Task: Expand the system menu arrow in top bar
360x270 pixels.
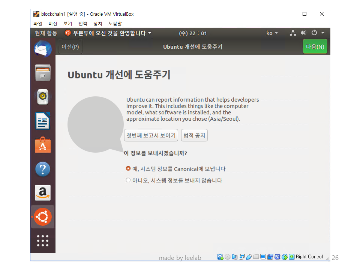Action: pyautogui.click(x=323, y=33)
